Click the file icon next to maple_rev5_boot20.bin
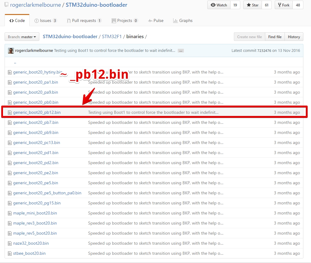Screen dimensions: 311x263 coord(10,233)
